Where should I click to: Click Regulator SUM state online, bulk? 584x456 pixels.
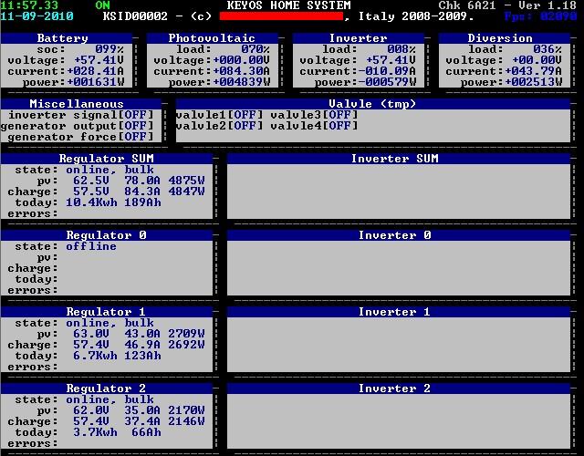[109, 170]
